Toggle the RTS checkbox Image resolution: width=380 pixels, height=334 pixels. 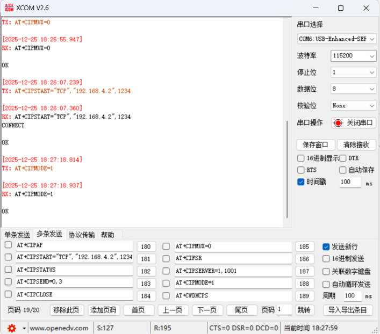301,170
